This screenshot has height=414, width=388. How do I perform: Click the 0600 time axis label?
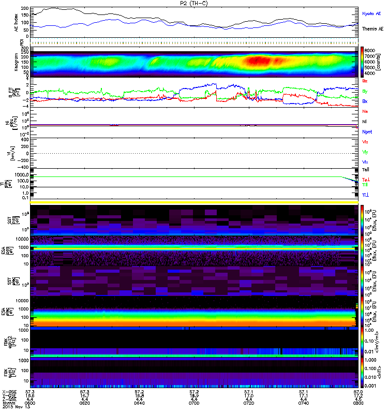(x=30, y=403)
